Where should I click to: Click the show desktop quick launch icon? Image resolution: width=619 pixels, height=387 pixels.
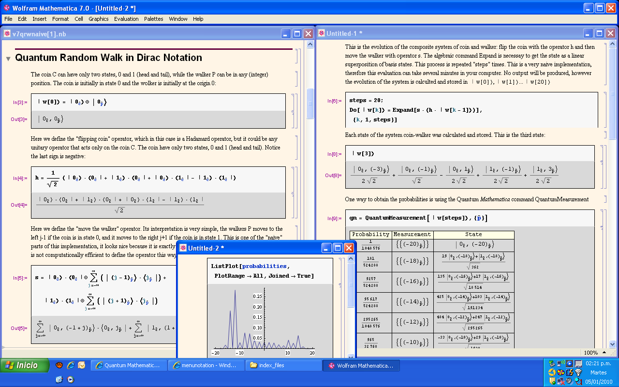click(59, 379)
